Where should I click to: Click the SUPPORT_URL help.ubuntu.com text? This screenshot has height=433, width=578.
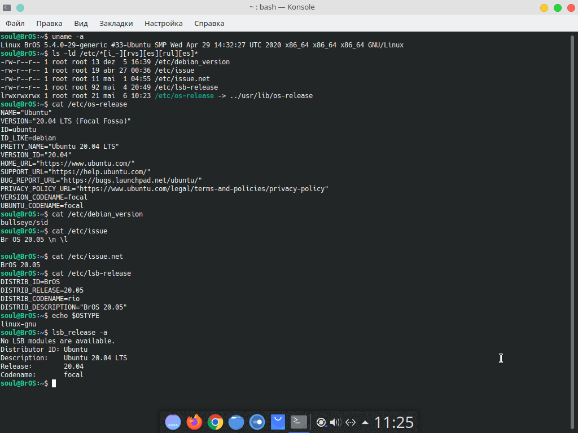coord(76,171)
